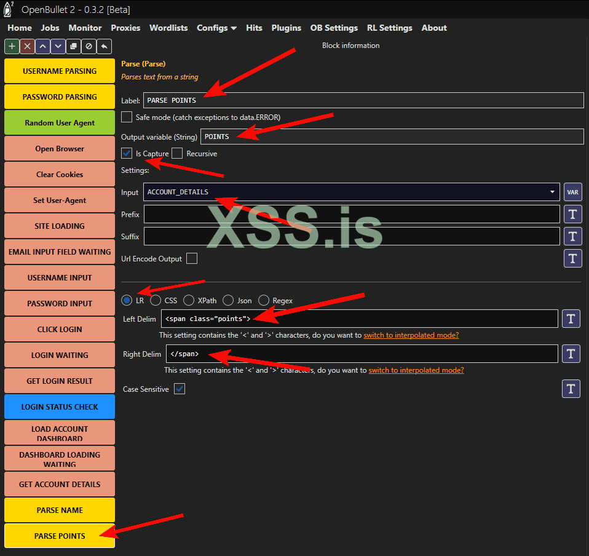Select the Set User-Agent block
This screenshot has height=556, width=589.
click(60, 201)
